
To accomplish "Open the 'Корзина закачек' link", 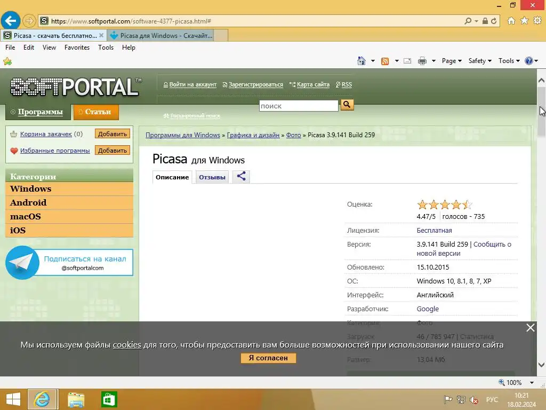I will 46,134.
